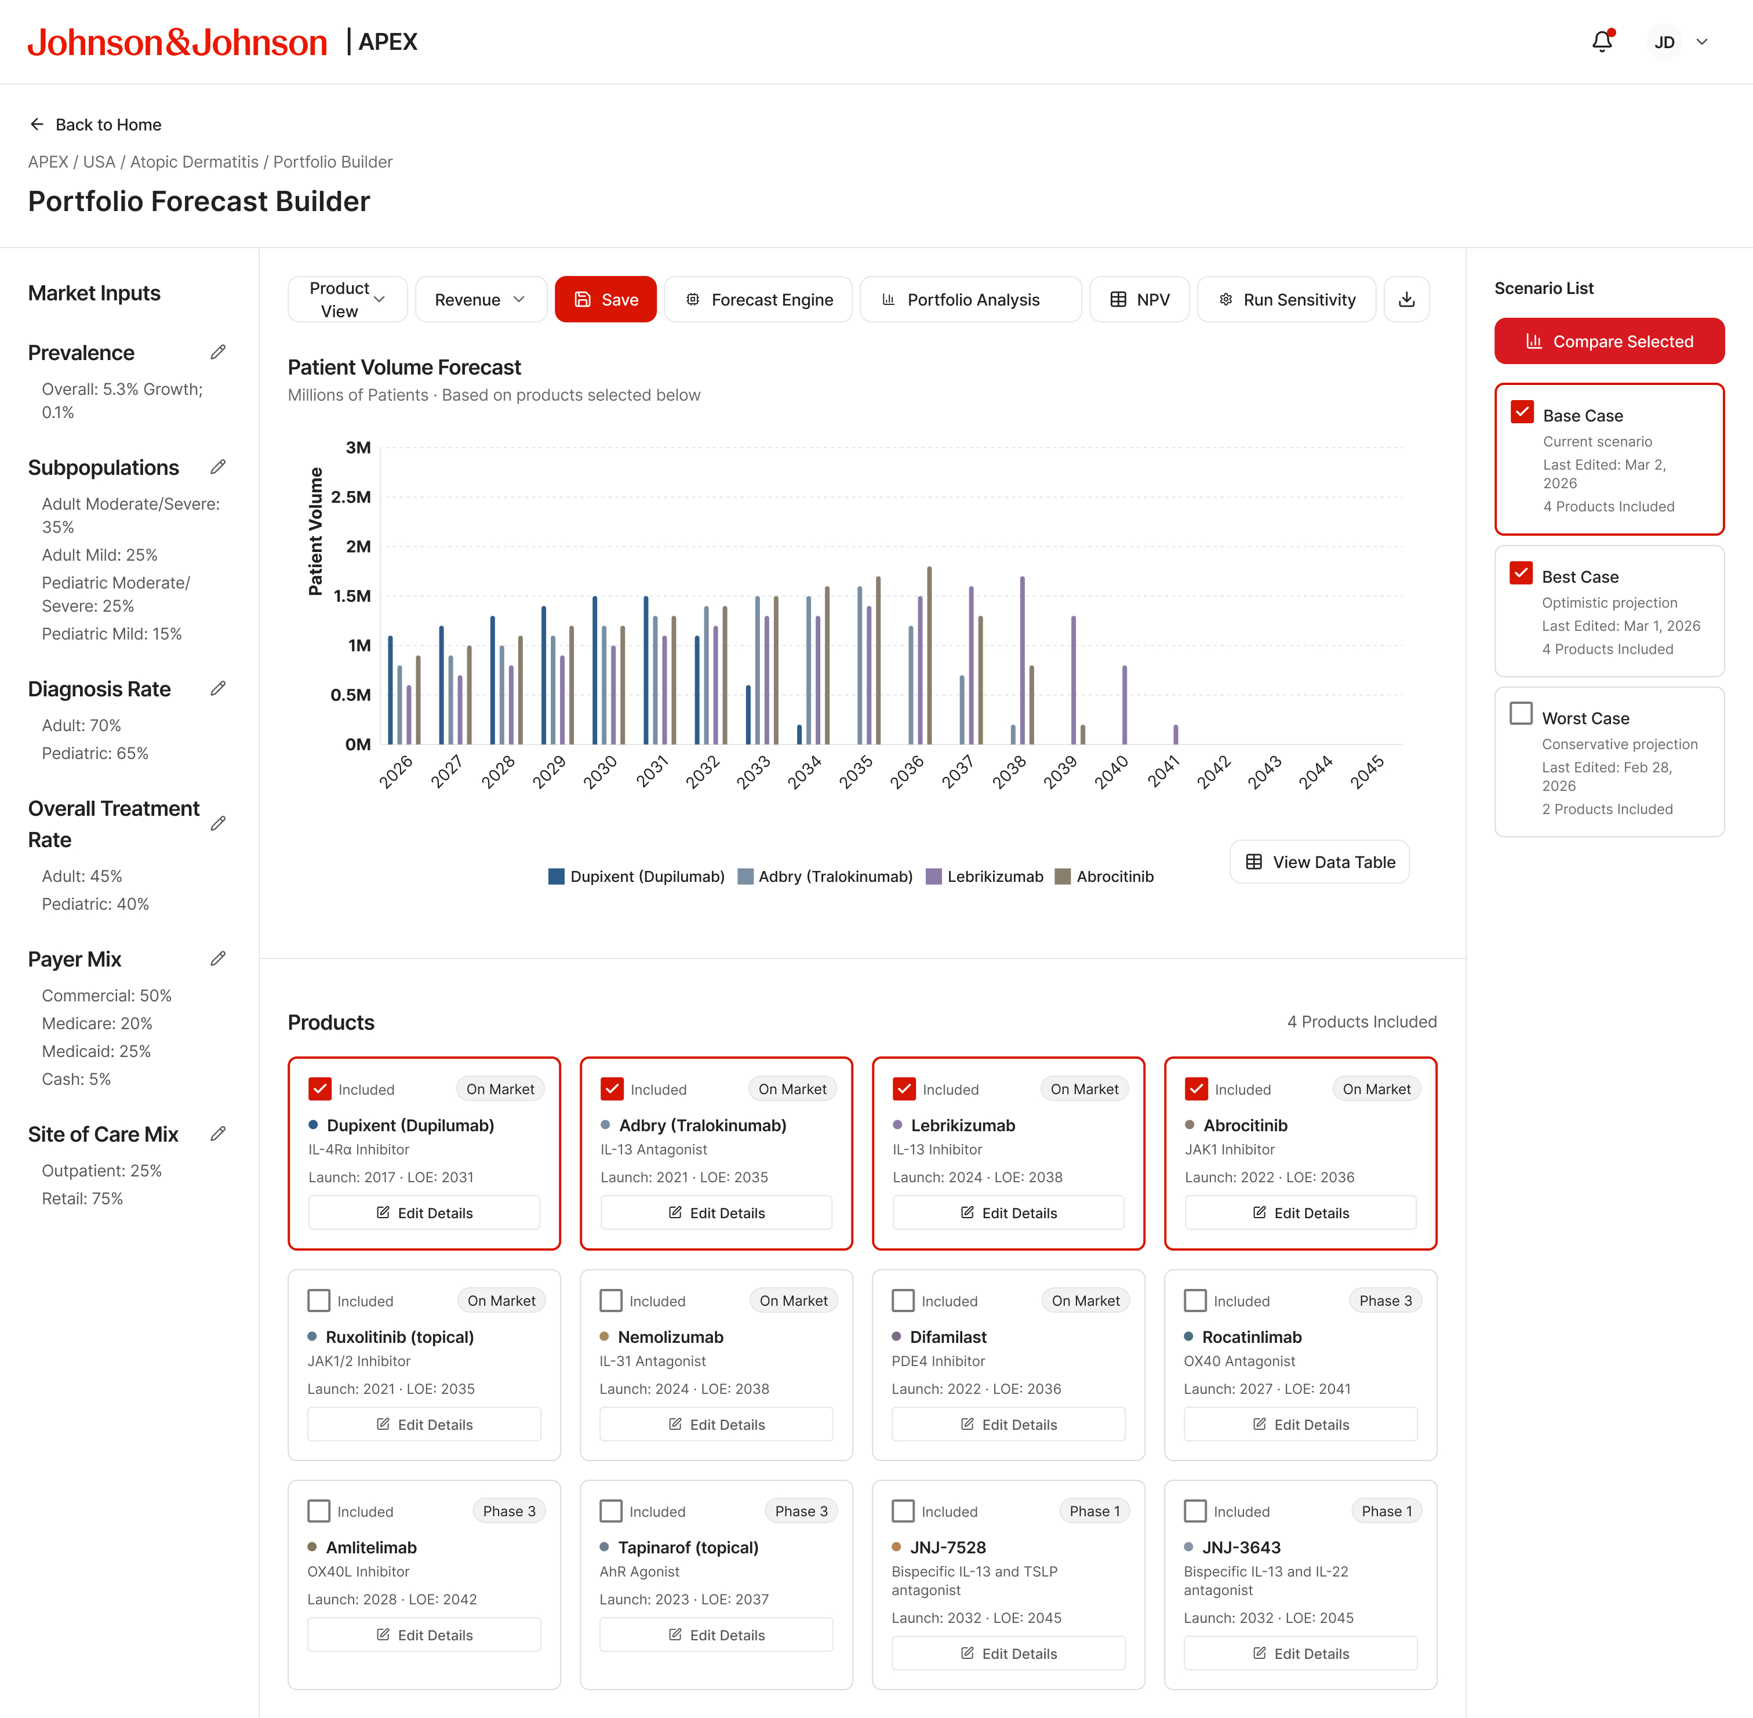Click the edit icon on the Ruxolitinib card
Image resolution: width=1753 pixels, height=1718 pixels.
coord(383,1424)
